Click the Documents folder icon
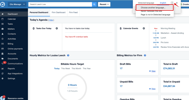This screenshot has width=189, height=100. click(x=3, y=58)
